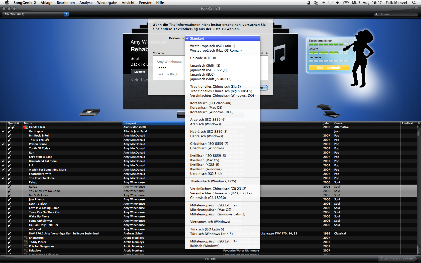Choose Unicode (UTF-8) encoding

223,58
